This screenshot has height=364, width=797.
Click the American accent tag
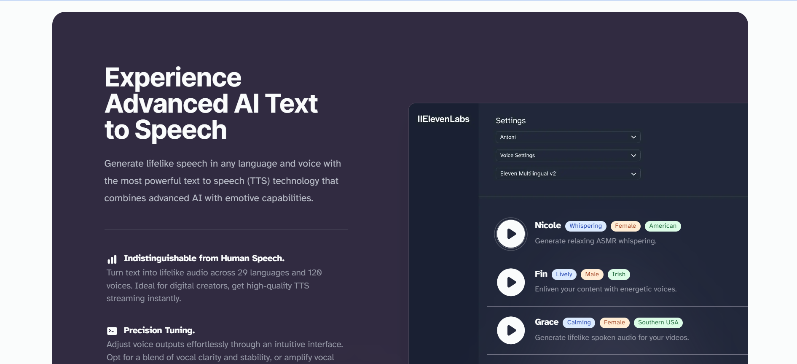[x=663, y=226]
